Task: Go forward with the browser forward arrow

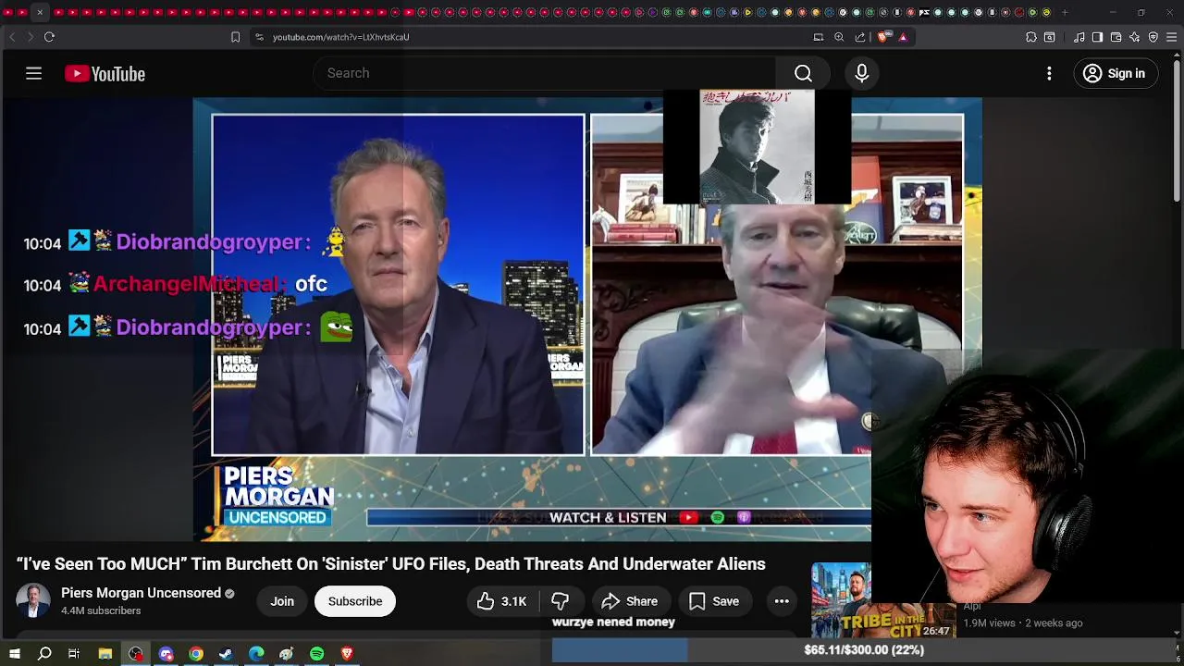Action: (30, 37)
